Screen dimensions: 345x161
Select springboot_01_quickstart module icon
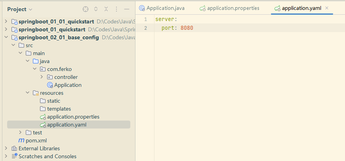pyautogui.click(x=14, y=29)
